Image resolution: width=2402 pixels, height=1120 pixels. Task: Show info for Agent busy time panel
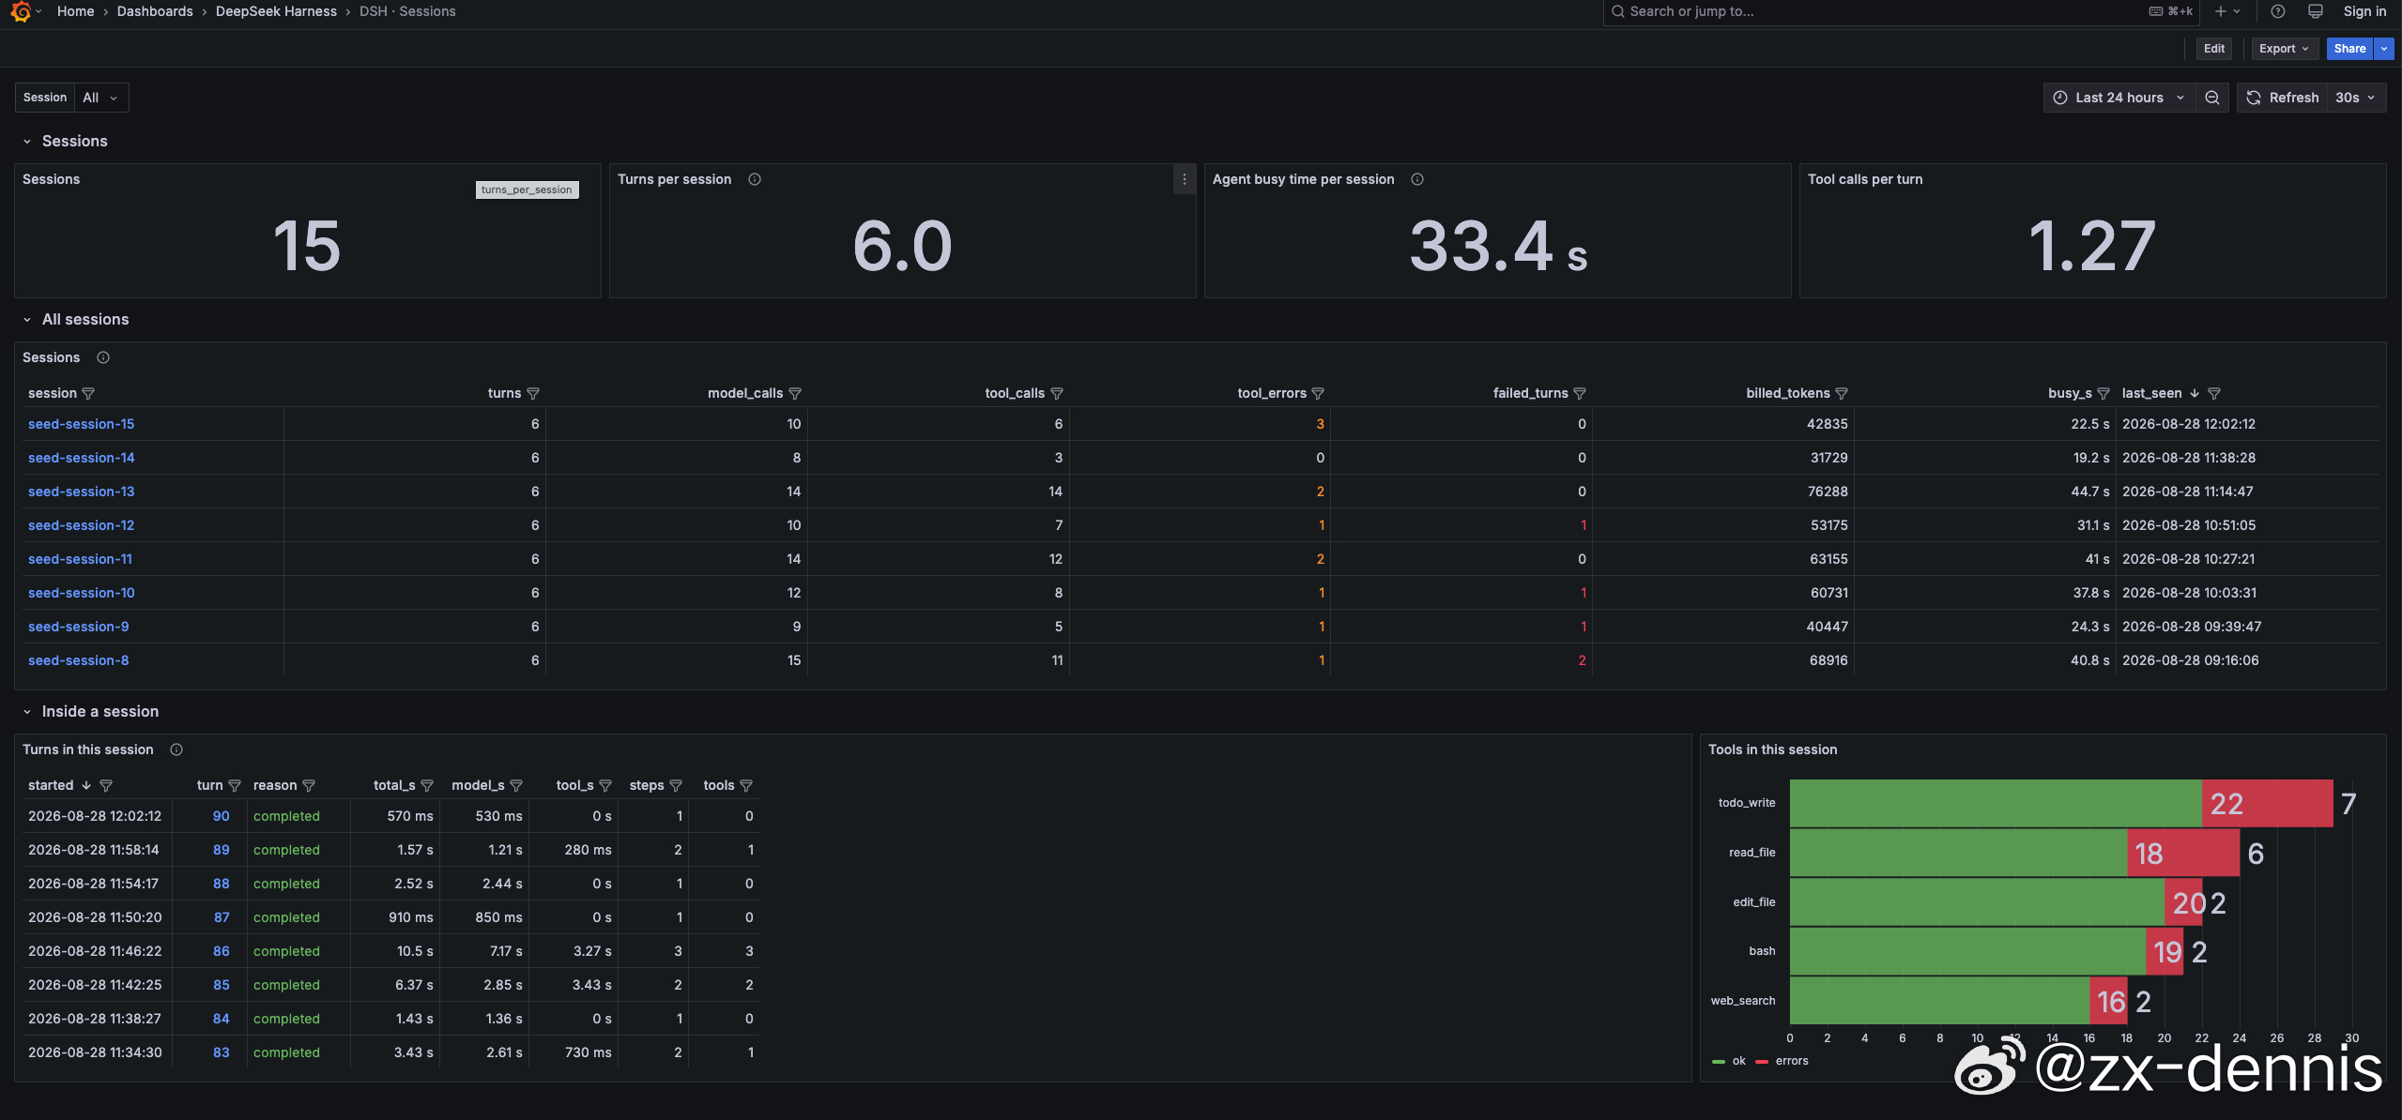pyautogui.click(x=1417, y=179)
